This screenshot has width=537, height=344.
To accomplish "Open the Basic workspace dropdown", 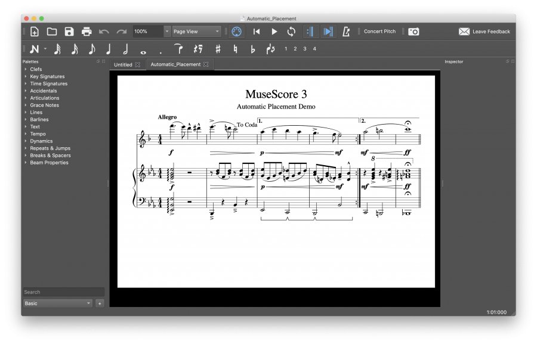I will [x=57, y=303].
